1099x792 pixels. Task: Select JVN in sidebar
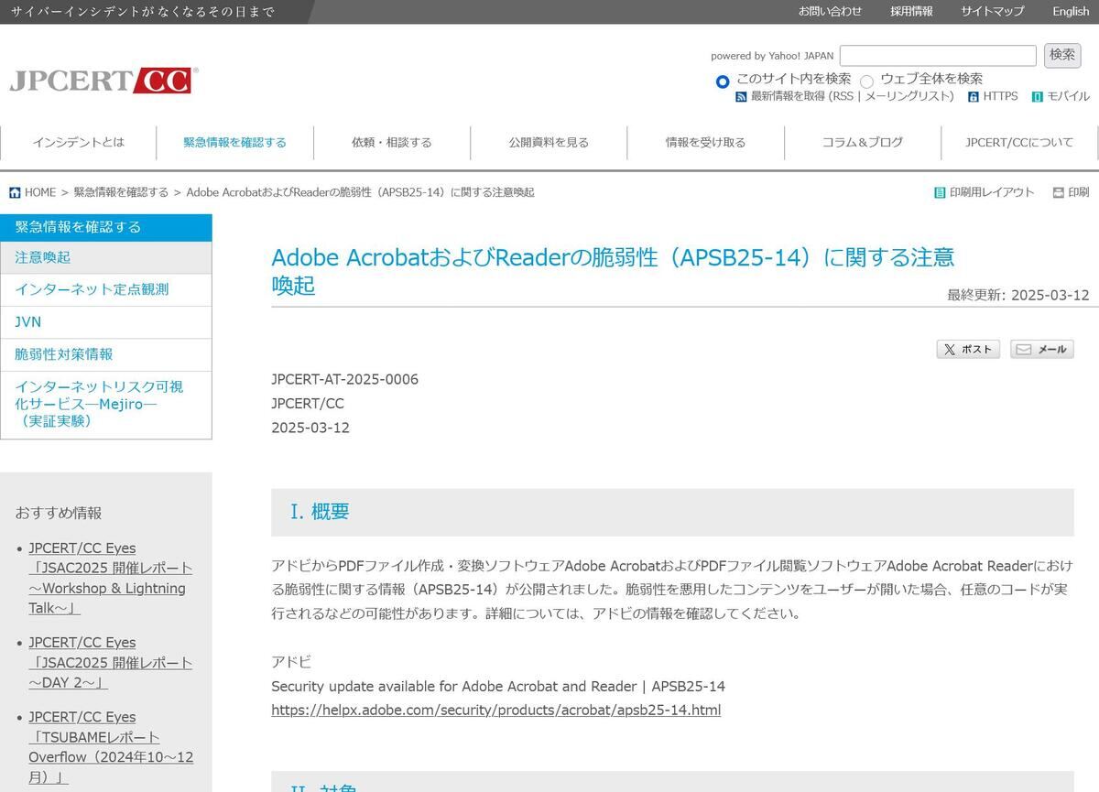pos(106,322)
